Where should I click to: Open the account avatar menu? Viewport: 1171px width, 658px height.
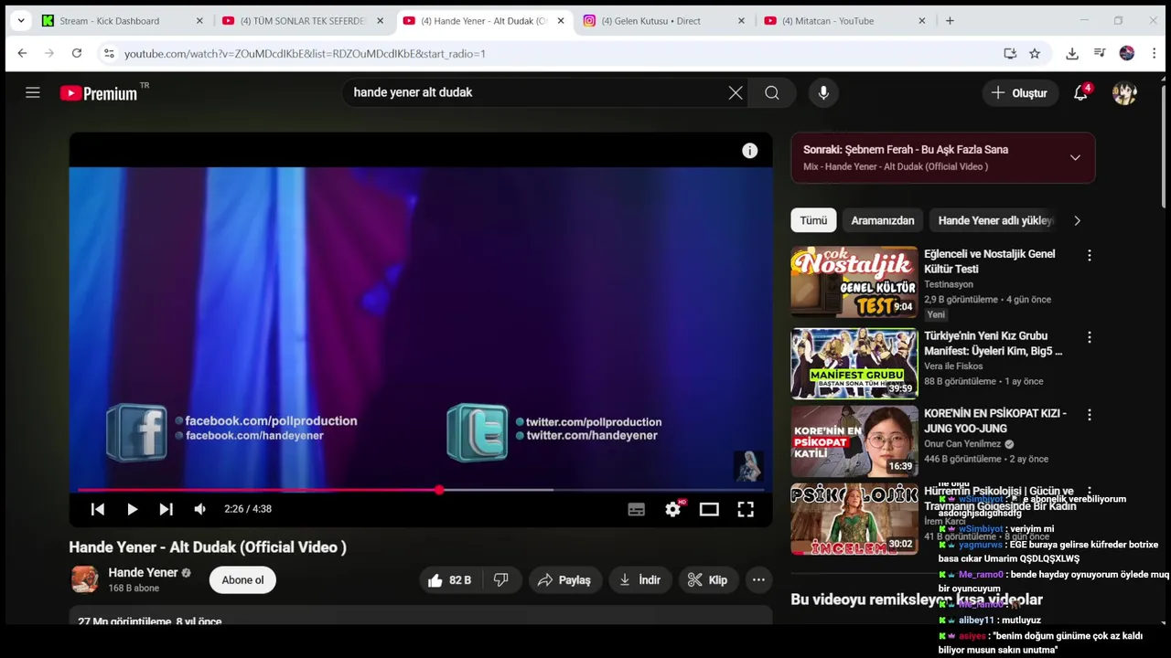pos(1124,92)
